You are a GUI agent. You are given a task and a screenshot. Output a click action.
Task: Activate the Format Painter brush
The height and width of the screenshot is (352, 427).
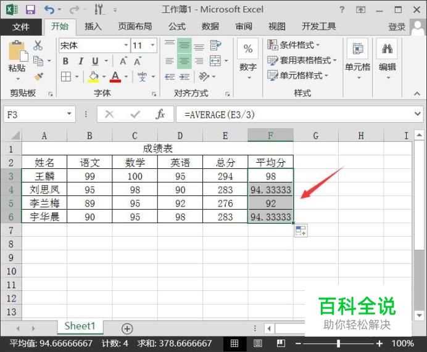tap(39, 76)
